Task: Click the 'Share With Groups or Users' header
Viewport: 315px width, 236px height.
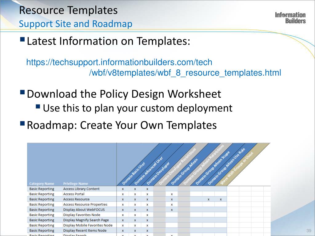Action: tap(237, 168)
